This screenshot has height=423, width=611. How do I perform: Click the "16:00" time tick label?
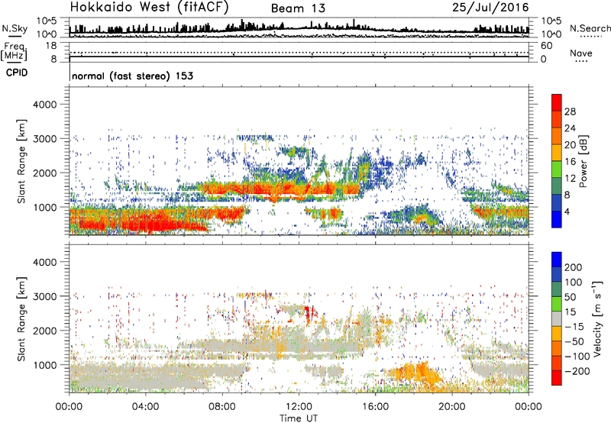[375, 407]
